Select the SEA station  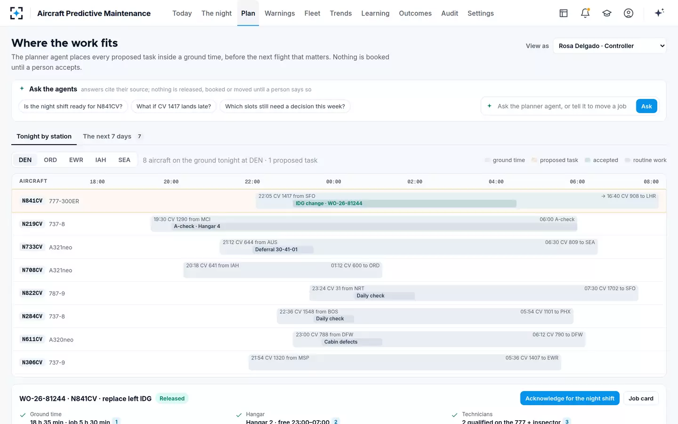(124, 160)
